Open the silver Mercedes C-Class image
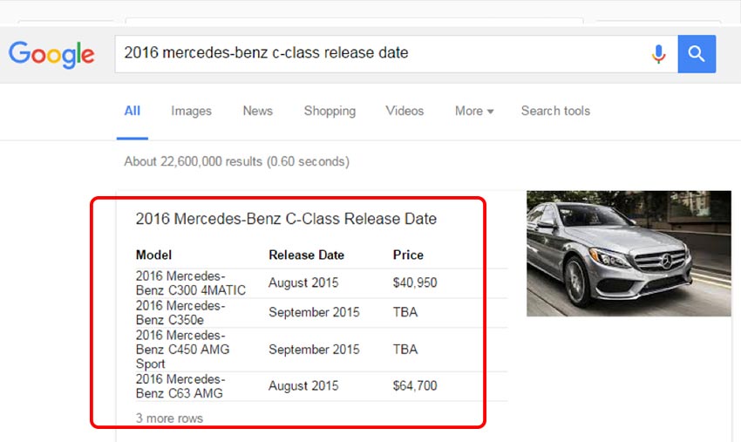This screenshot has width=741, height=442. pyautogui.click(x=629, y=254)
